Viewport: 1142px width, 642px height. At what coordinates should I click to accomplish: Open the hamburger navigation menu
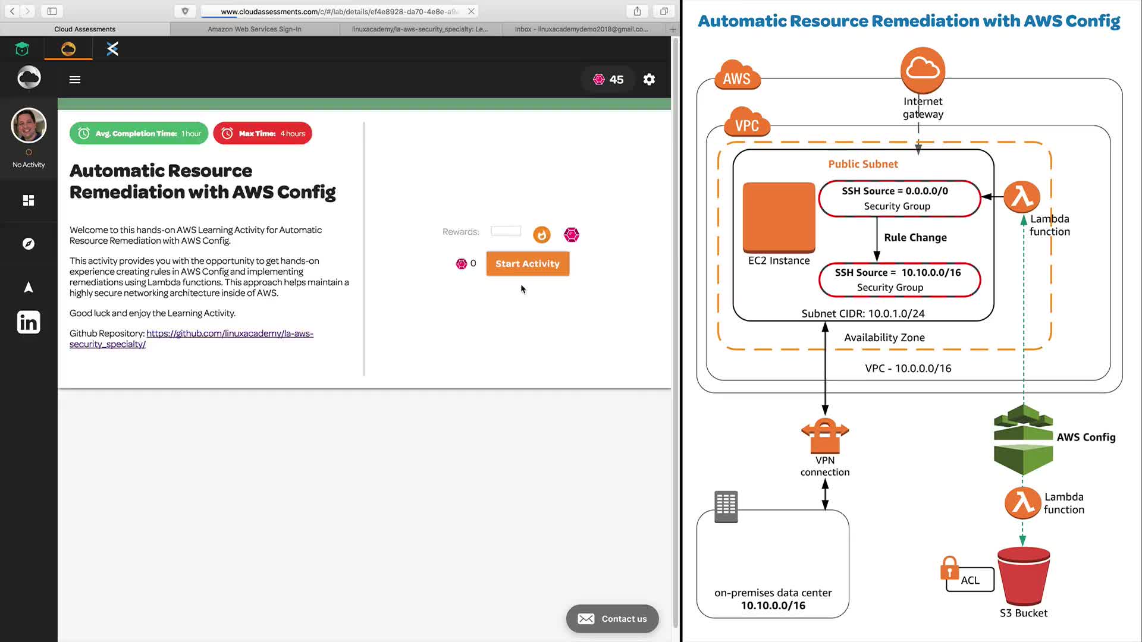[75, 80]
